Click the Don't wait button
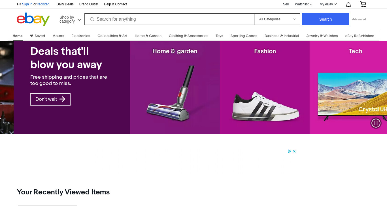 pos(50,99)
